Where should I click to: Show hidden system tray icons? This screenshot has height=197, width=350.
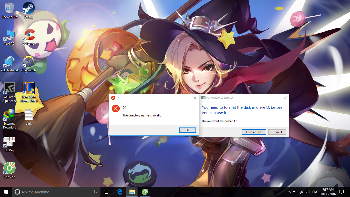point(289,192)
